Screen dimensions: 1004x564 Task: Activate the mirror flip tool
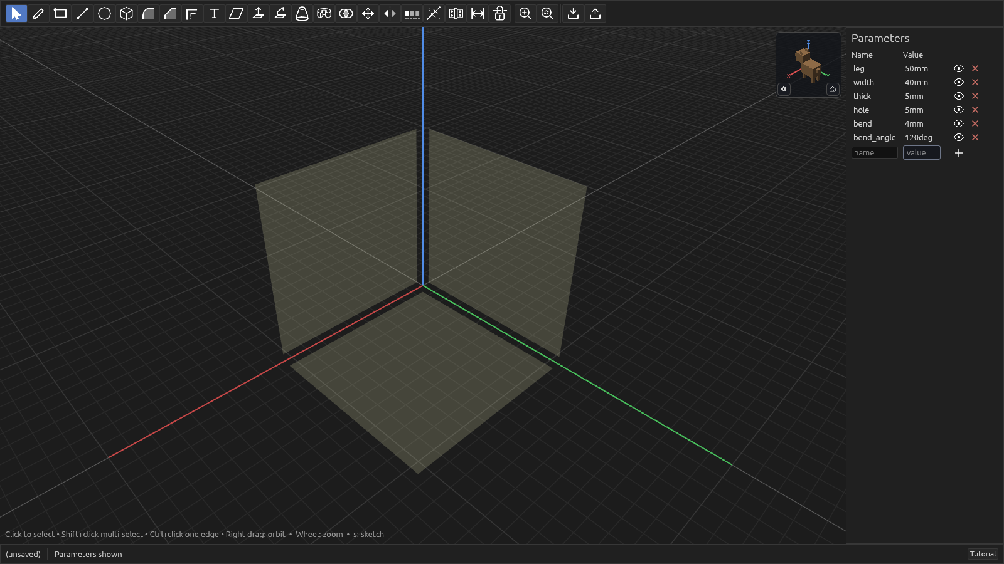[390, 13]
